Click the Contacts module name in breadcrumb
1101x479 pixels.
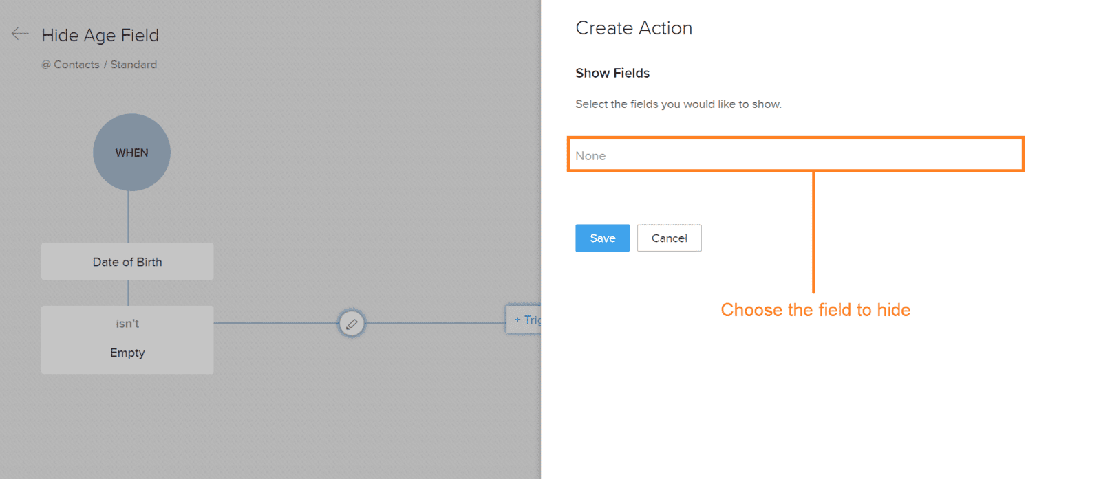pyautogui.click(x=76, y=65)
